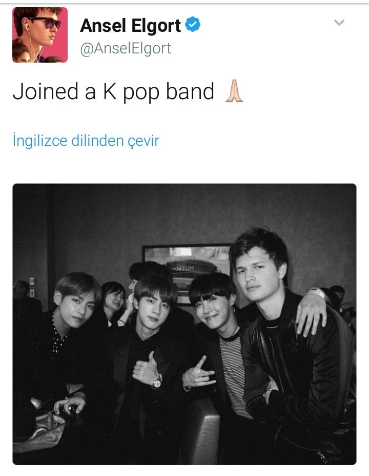Click the sunglasses in the profile avatar
The width and height of the screenshot is (369, 476).
click(x=46, y=22)
